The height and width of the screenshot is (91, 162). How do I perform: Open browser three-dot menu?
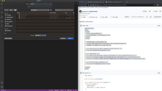(x=160, y=5)
